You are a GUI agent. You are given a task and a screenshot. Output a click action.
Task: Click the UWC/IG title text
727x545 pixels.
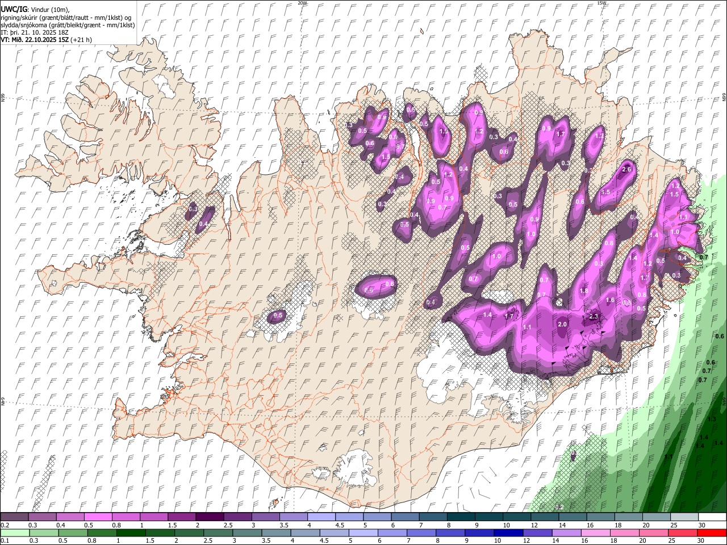14,10
